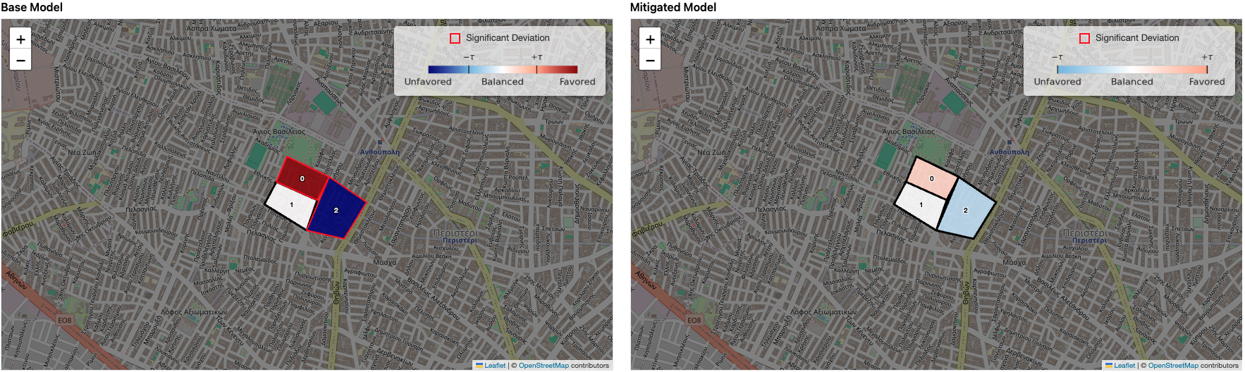Click 'Λόφος Αξιωματικών' label on Mitigated map
This screenshot has height=372, width=1245.
(823, 311)
